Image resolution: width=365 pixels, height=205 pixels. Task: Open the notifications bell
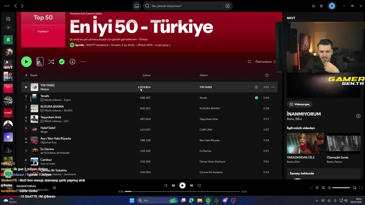pos(314,6)
